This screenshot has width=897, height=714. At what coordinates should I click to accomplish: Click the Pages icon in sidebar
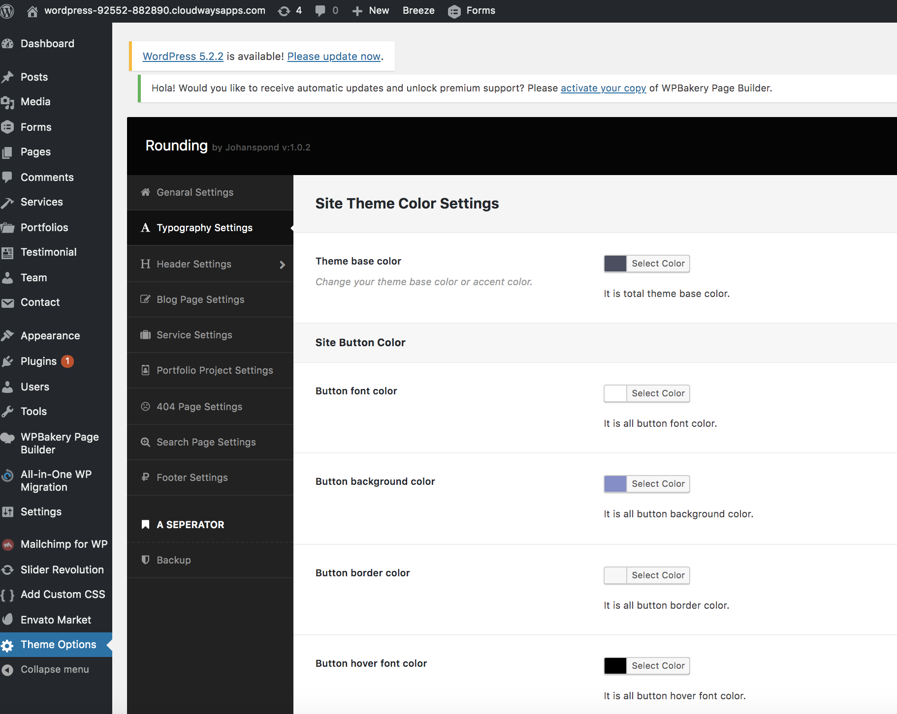(x=7, y=152)
